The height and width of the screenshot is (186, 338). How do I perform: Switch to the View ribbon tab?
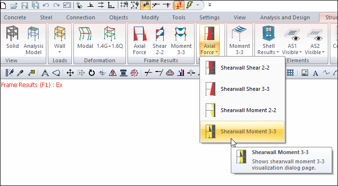pos(239,17)
